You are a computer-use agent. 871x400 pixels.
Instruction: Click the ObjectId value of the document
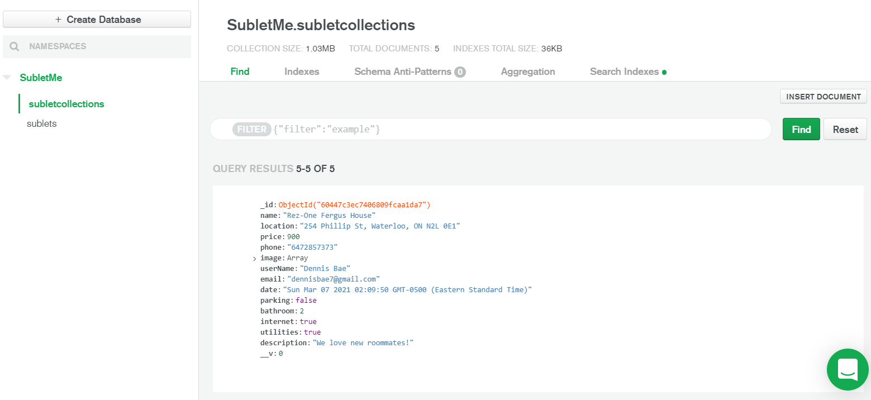tap(354, 205)
